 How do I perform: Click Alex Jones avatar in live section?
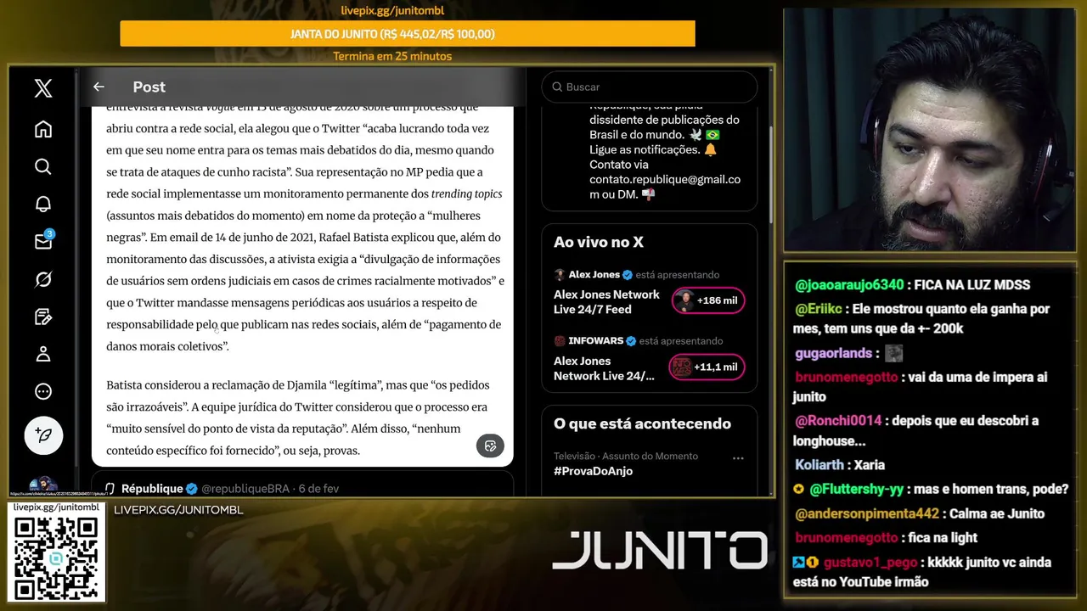point(560,275)
